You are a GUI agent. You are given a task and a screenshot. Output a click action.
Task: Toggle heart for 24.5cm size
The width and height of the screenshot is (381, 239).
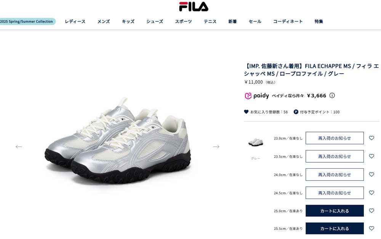click(371, 192)
